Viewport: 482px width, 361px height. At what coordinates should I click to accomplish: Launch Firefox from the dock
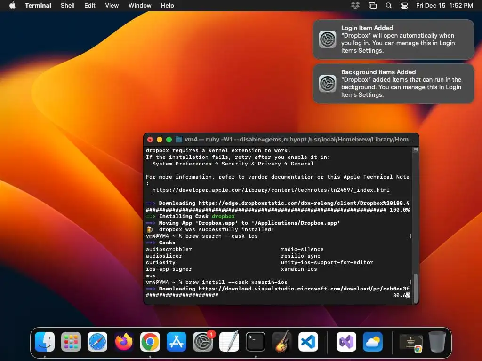(124, 341)
